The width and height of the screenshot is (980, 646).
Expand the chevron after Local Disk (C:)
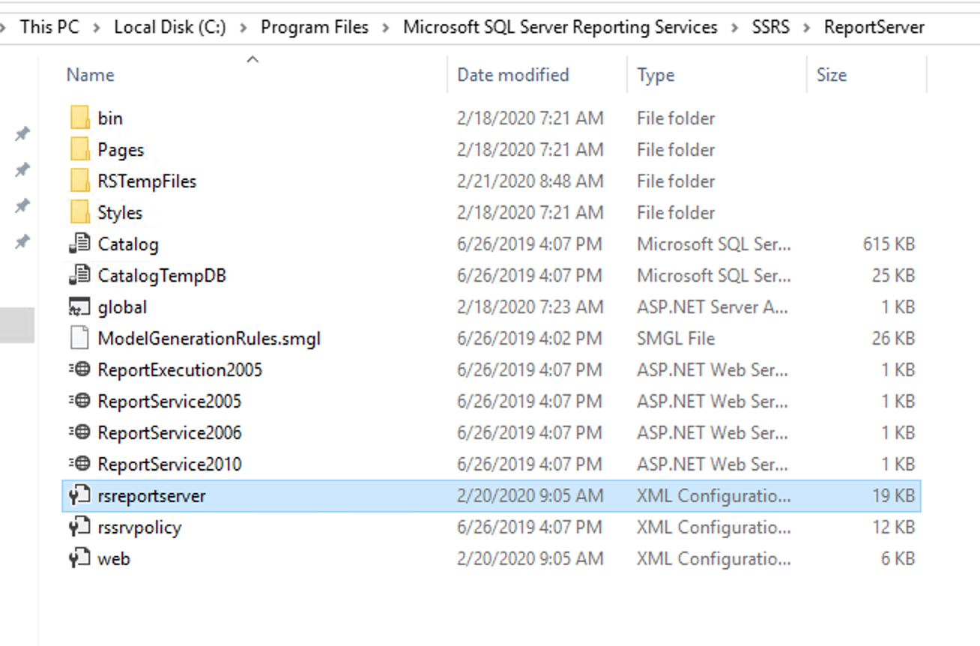tap(244, 28)
